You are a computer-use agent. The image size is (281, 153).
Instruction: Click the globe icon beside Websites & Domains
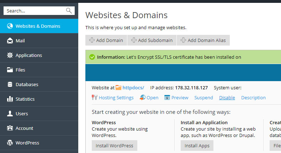point(10,26)
